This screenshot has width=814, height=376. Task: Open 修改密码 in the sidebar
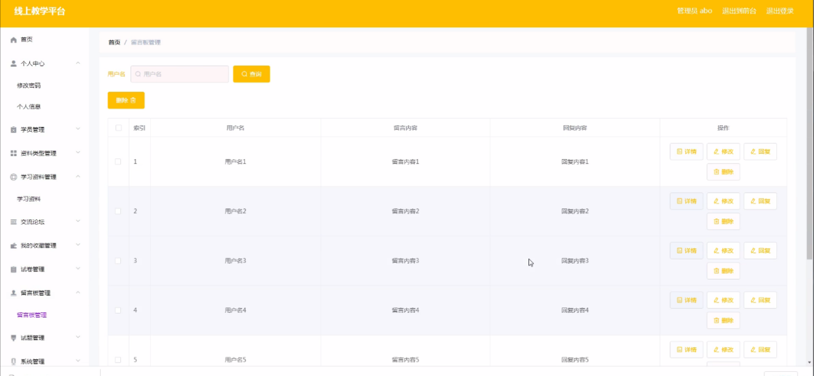click(29, 86)
